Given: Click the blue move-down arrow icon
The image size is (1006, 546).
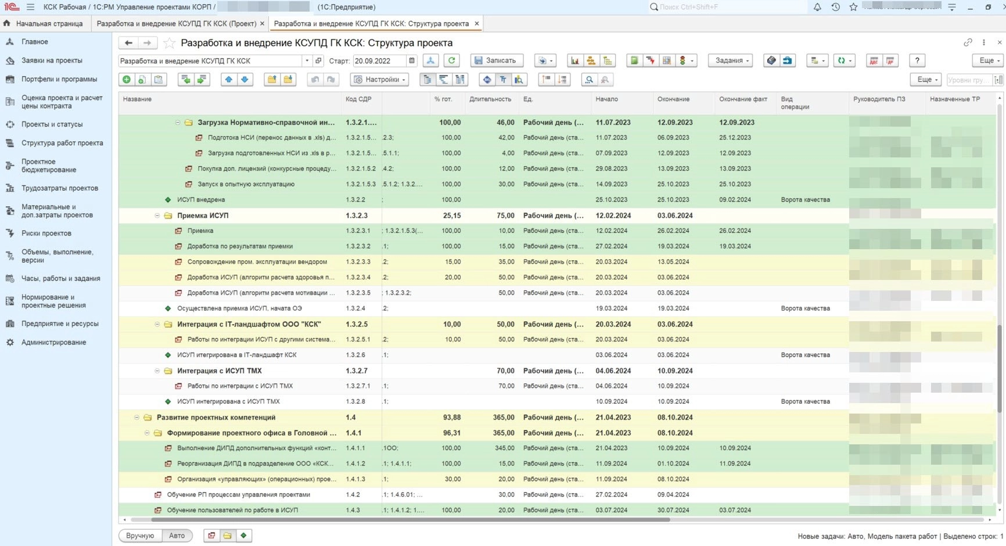Looking at the screenshot, I should pyautogui.click(x=245, y=80).
